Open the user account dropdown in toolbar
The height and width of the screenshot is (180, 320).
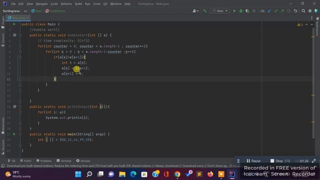195,11
